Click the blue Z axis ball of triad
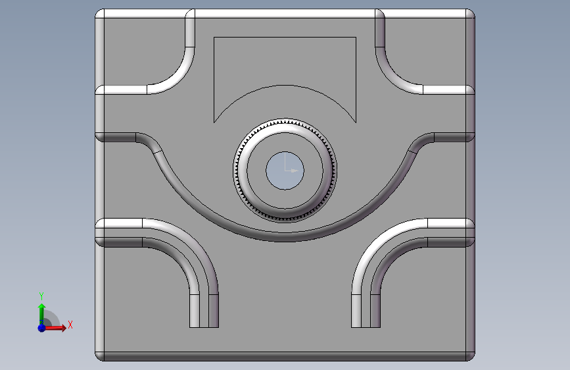Image resolution: width=570 pixels, height=370 pixels. coord(41,328)
